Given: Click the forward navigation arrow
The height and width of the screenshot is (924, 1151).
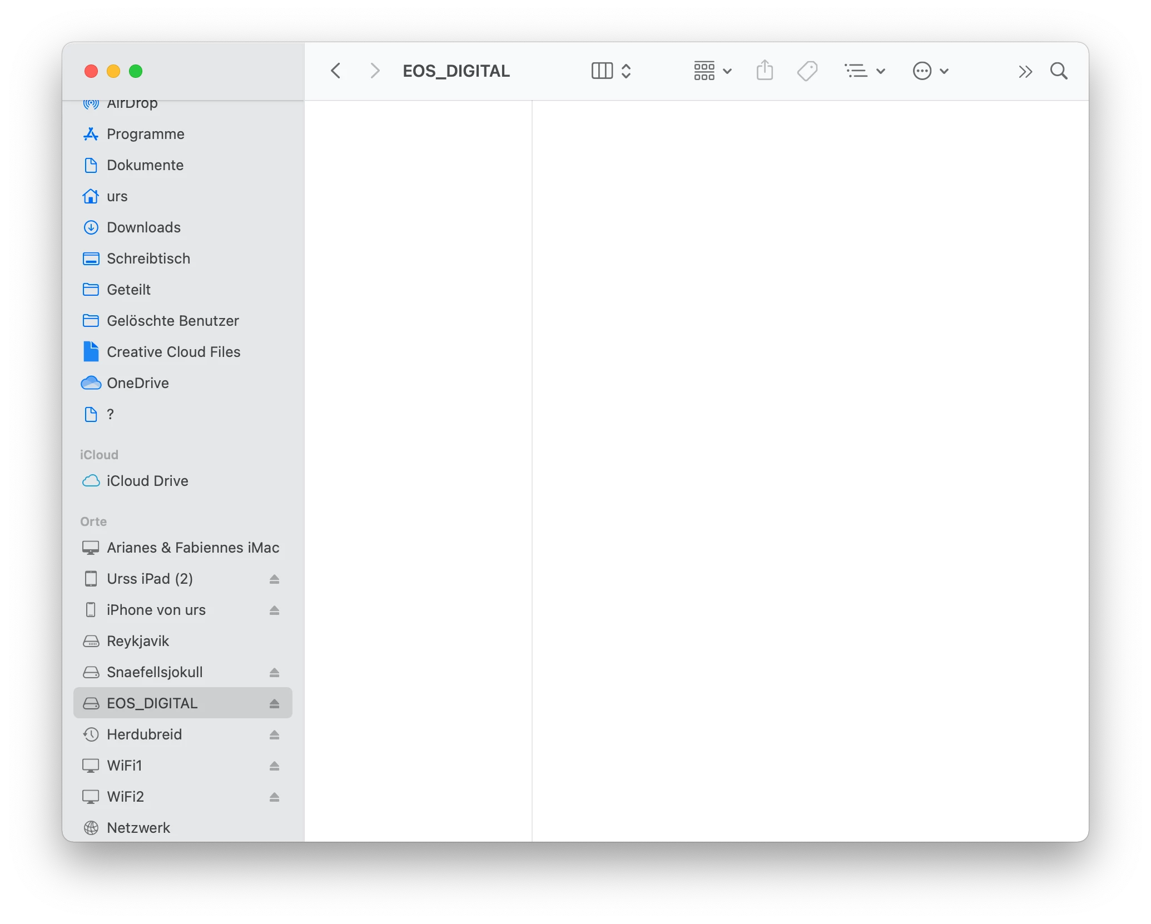Looking at the screenshot, I should tap(375, 71).
